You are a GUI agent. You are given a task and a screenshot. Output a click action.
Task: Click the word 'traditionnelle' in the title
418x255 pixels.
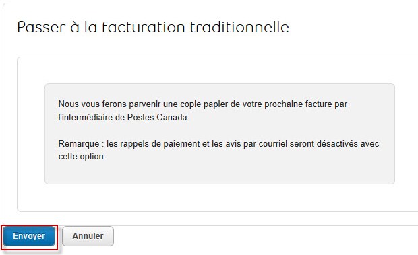click(x=239, y=27)
